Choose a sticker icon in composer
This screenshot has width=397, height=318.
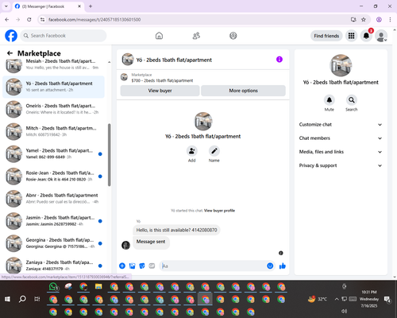(142, 266)
